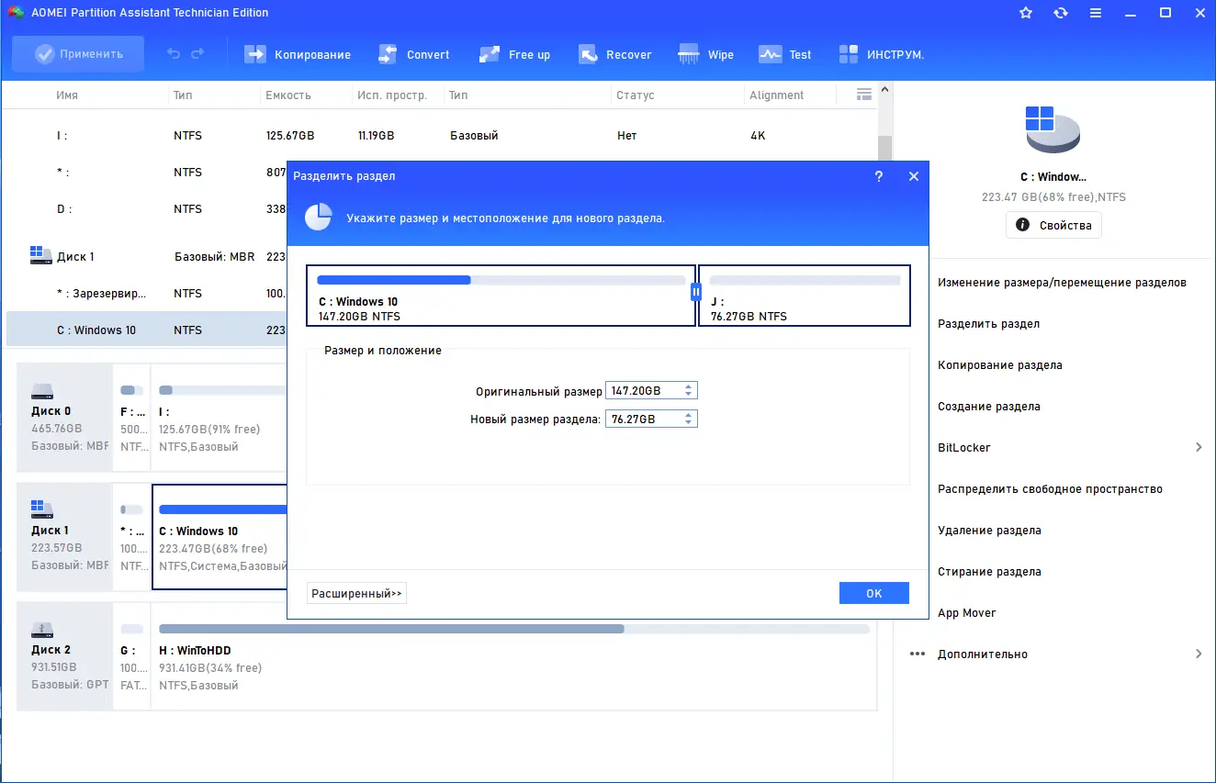
Task: Open the Test tool
Action: tap(784, 54)
